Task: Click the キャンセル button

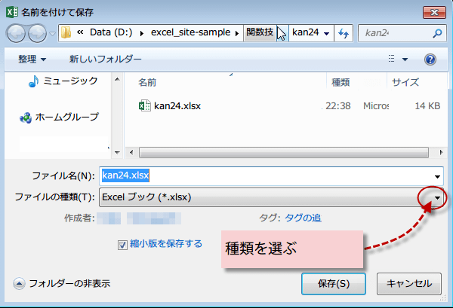Action: tap(409, 284)
